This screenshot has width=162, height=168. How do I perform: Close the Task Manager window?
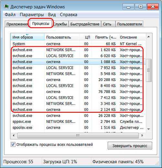tap(153, 7)
